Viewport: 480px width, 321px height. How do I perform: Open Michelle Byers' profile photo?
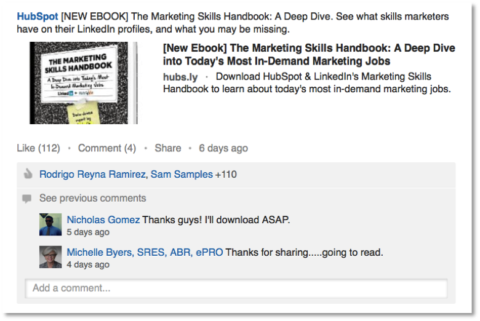[50, 257]
